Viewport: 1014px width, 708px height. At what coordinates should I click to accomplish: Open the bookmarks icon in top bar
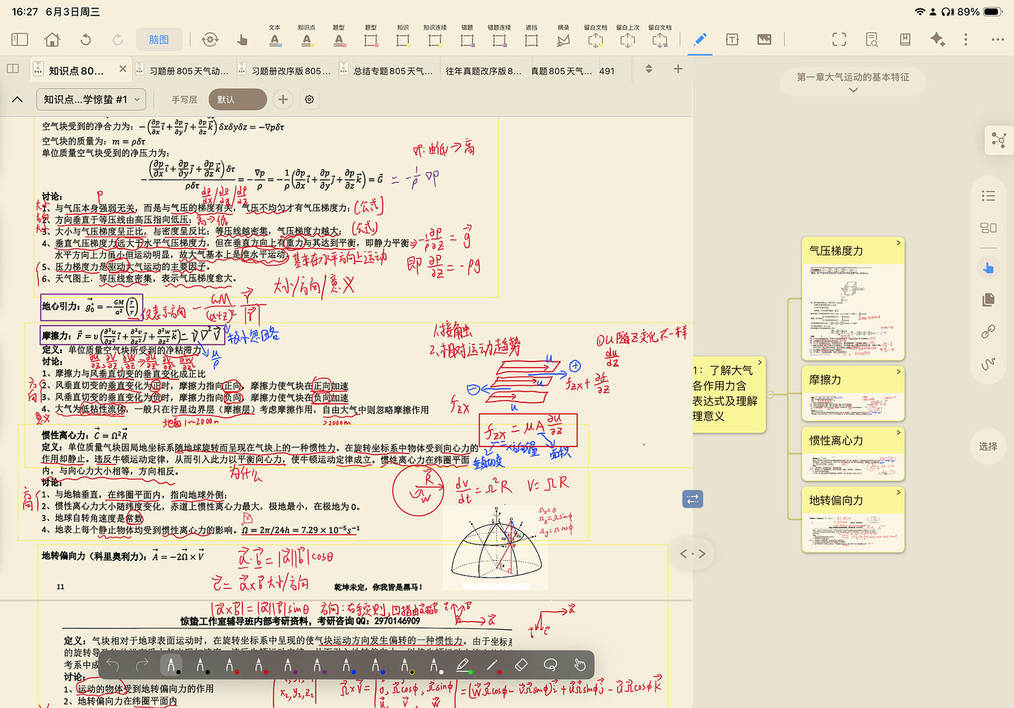(x=905, y=39)
